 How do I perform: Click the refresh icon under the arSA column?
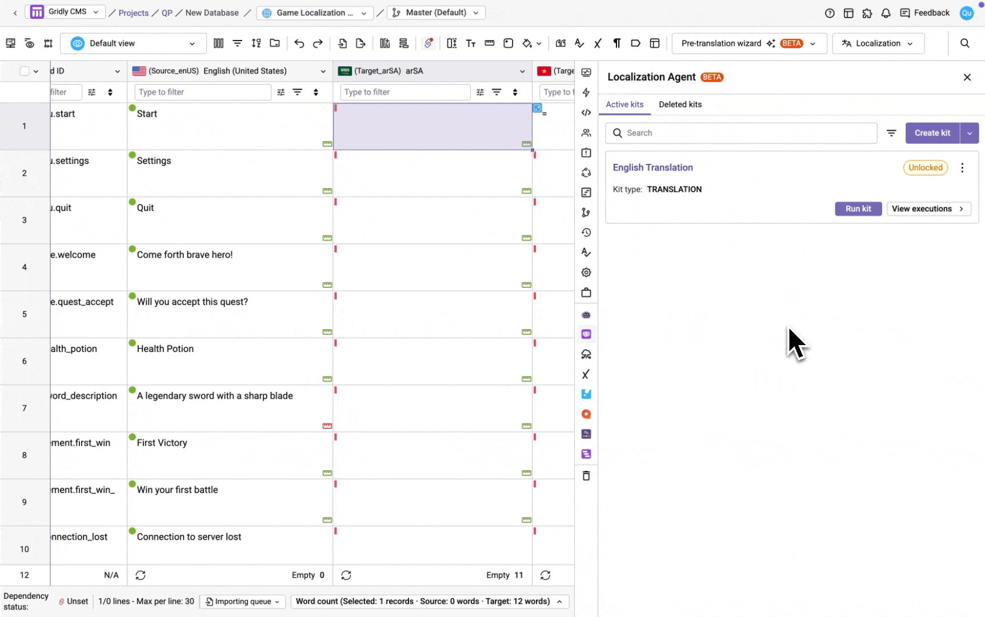346,575
